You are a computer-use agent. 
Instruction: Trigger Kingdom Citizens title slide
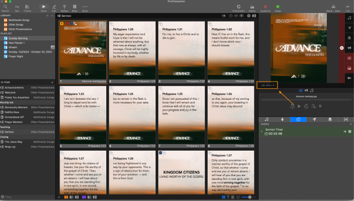pos(182,173)
